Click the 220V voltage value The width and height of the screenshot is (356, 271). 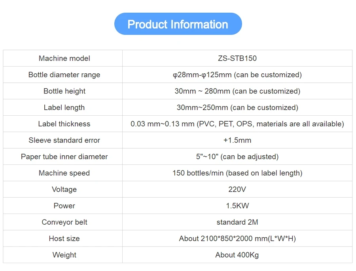pos(237,189)
